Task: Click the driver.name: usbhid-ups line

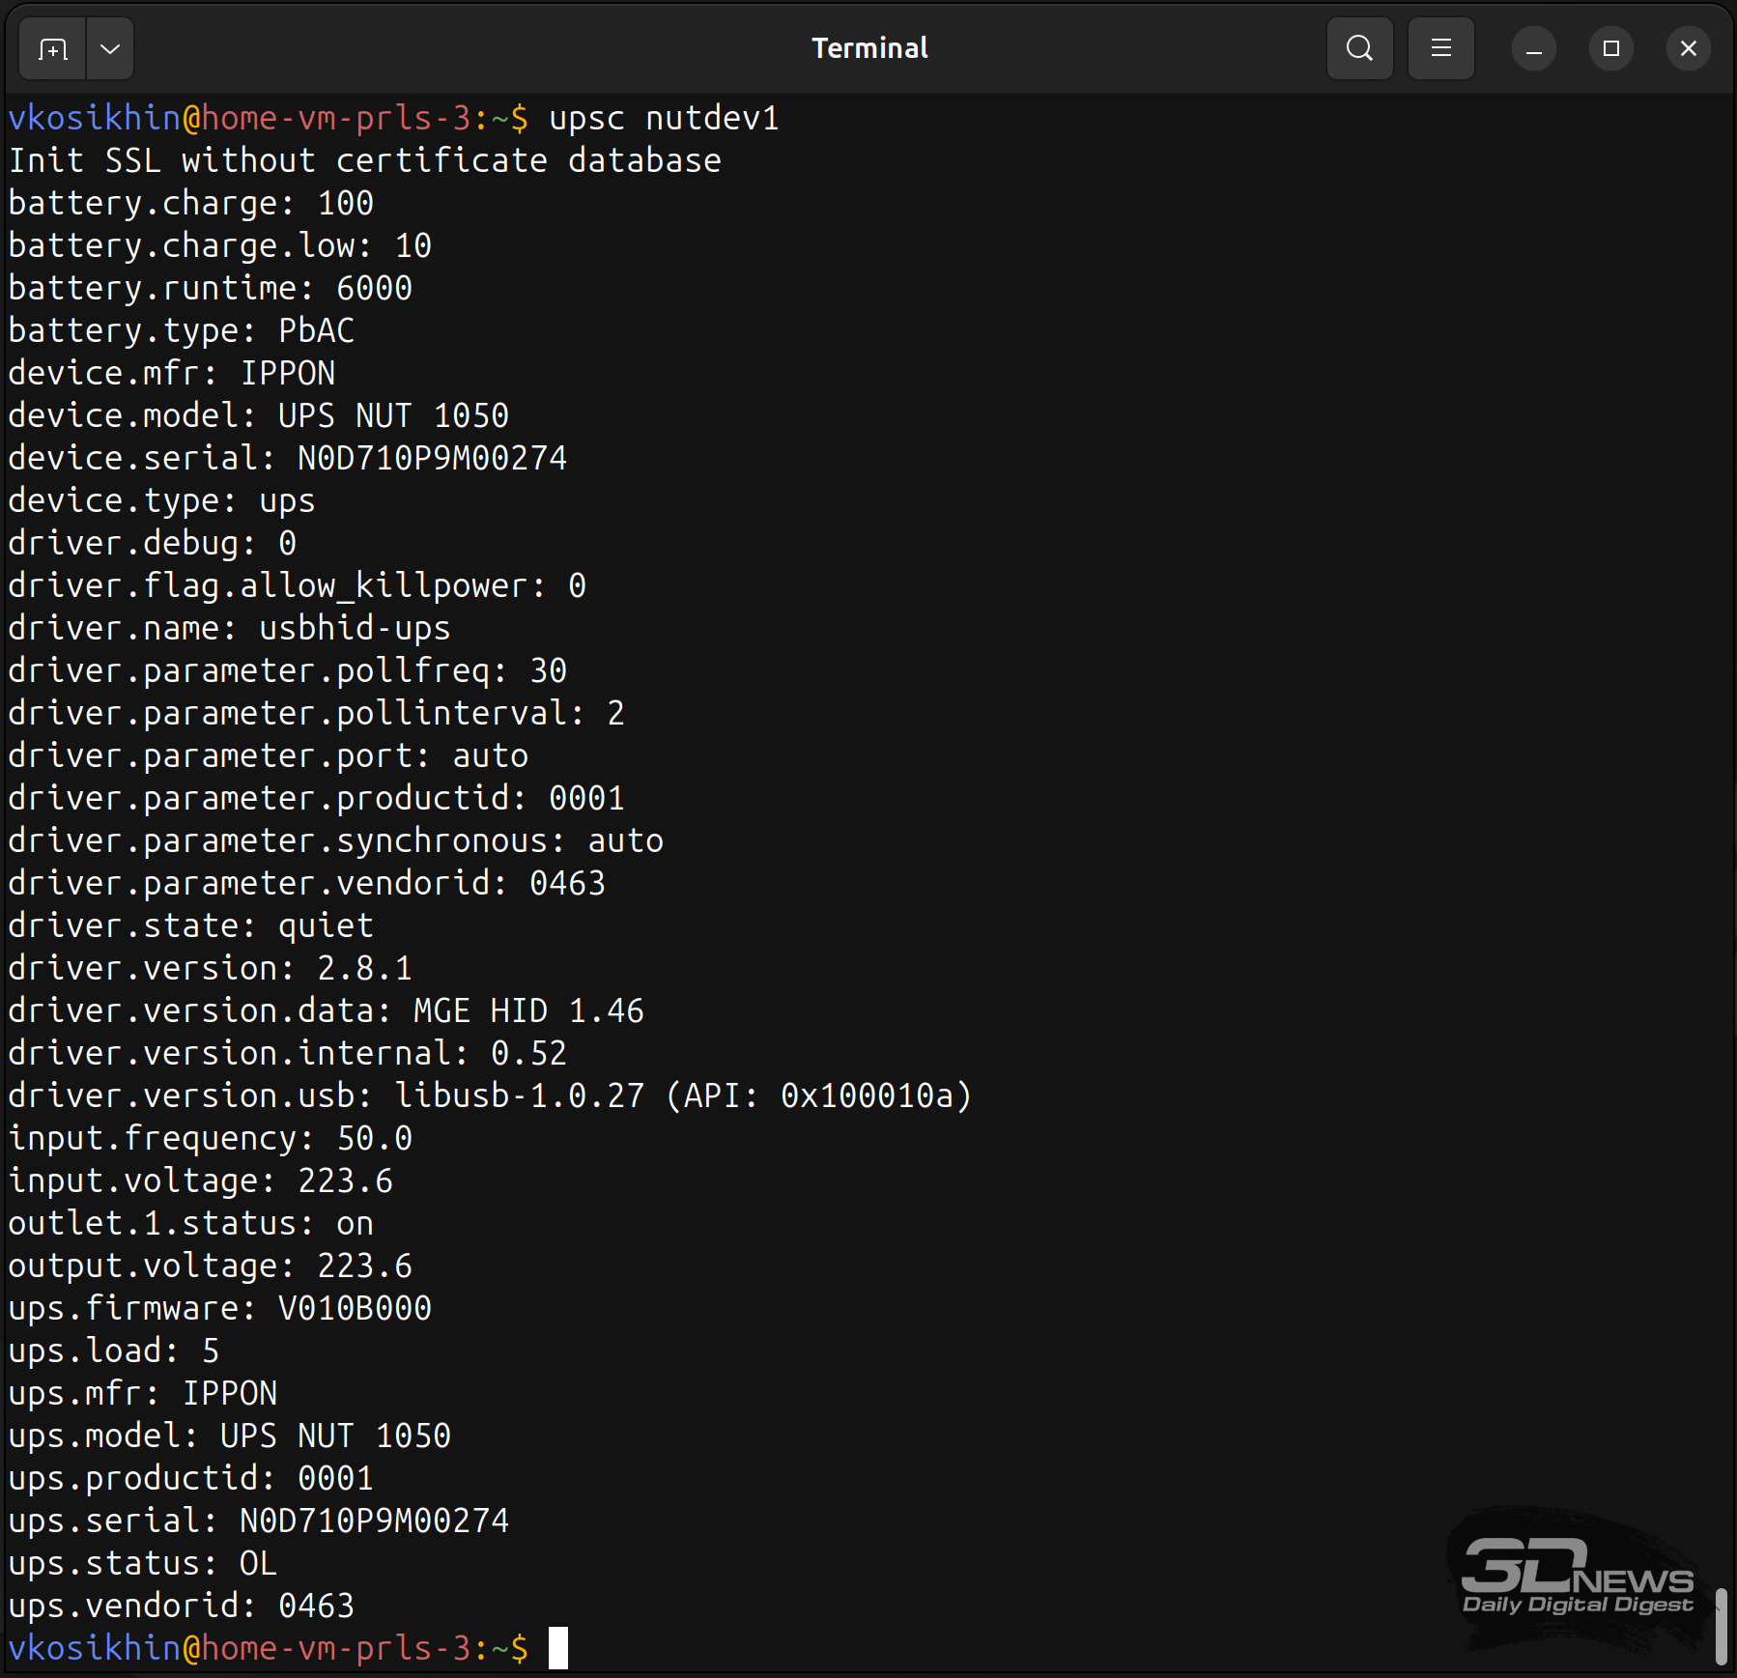Action: [229, 628]
